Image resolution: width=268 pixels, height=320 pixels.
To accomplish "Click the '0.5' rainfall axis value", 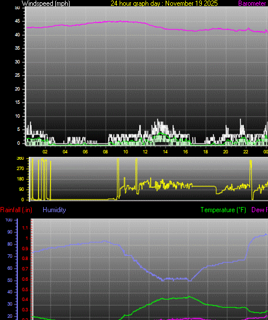I will point(25,289).
